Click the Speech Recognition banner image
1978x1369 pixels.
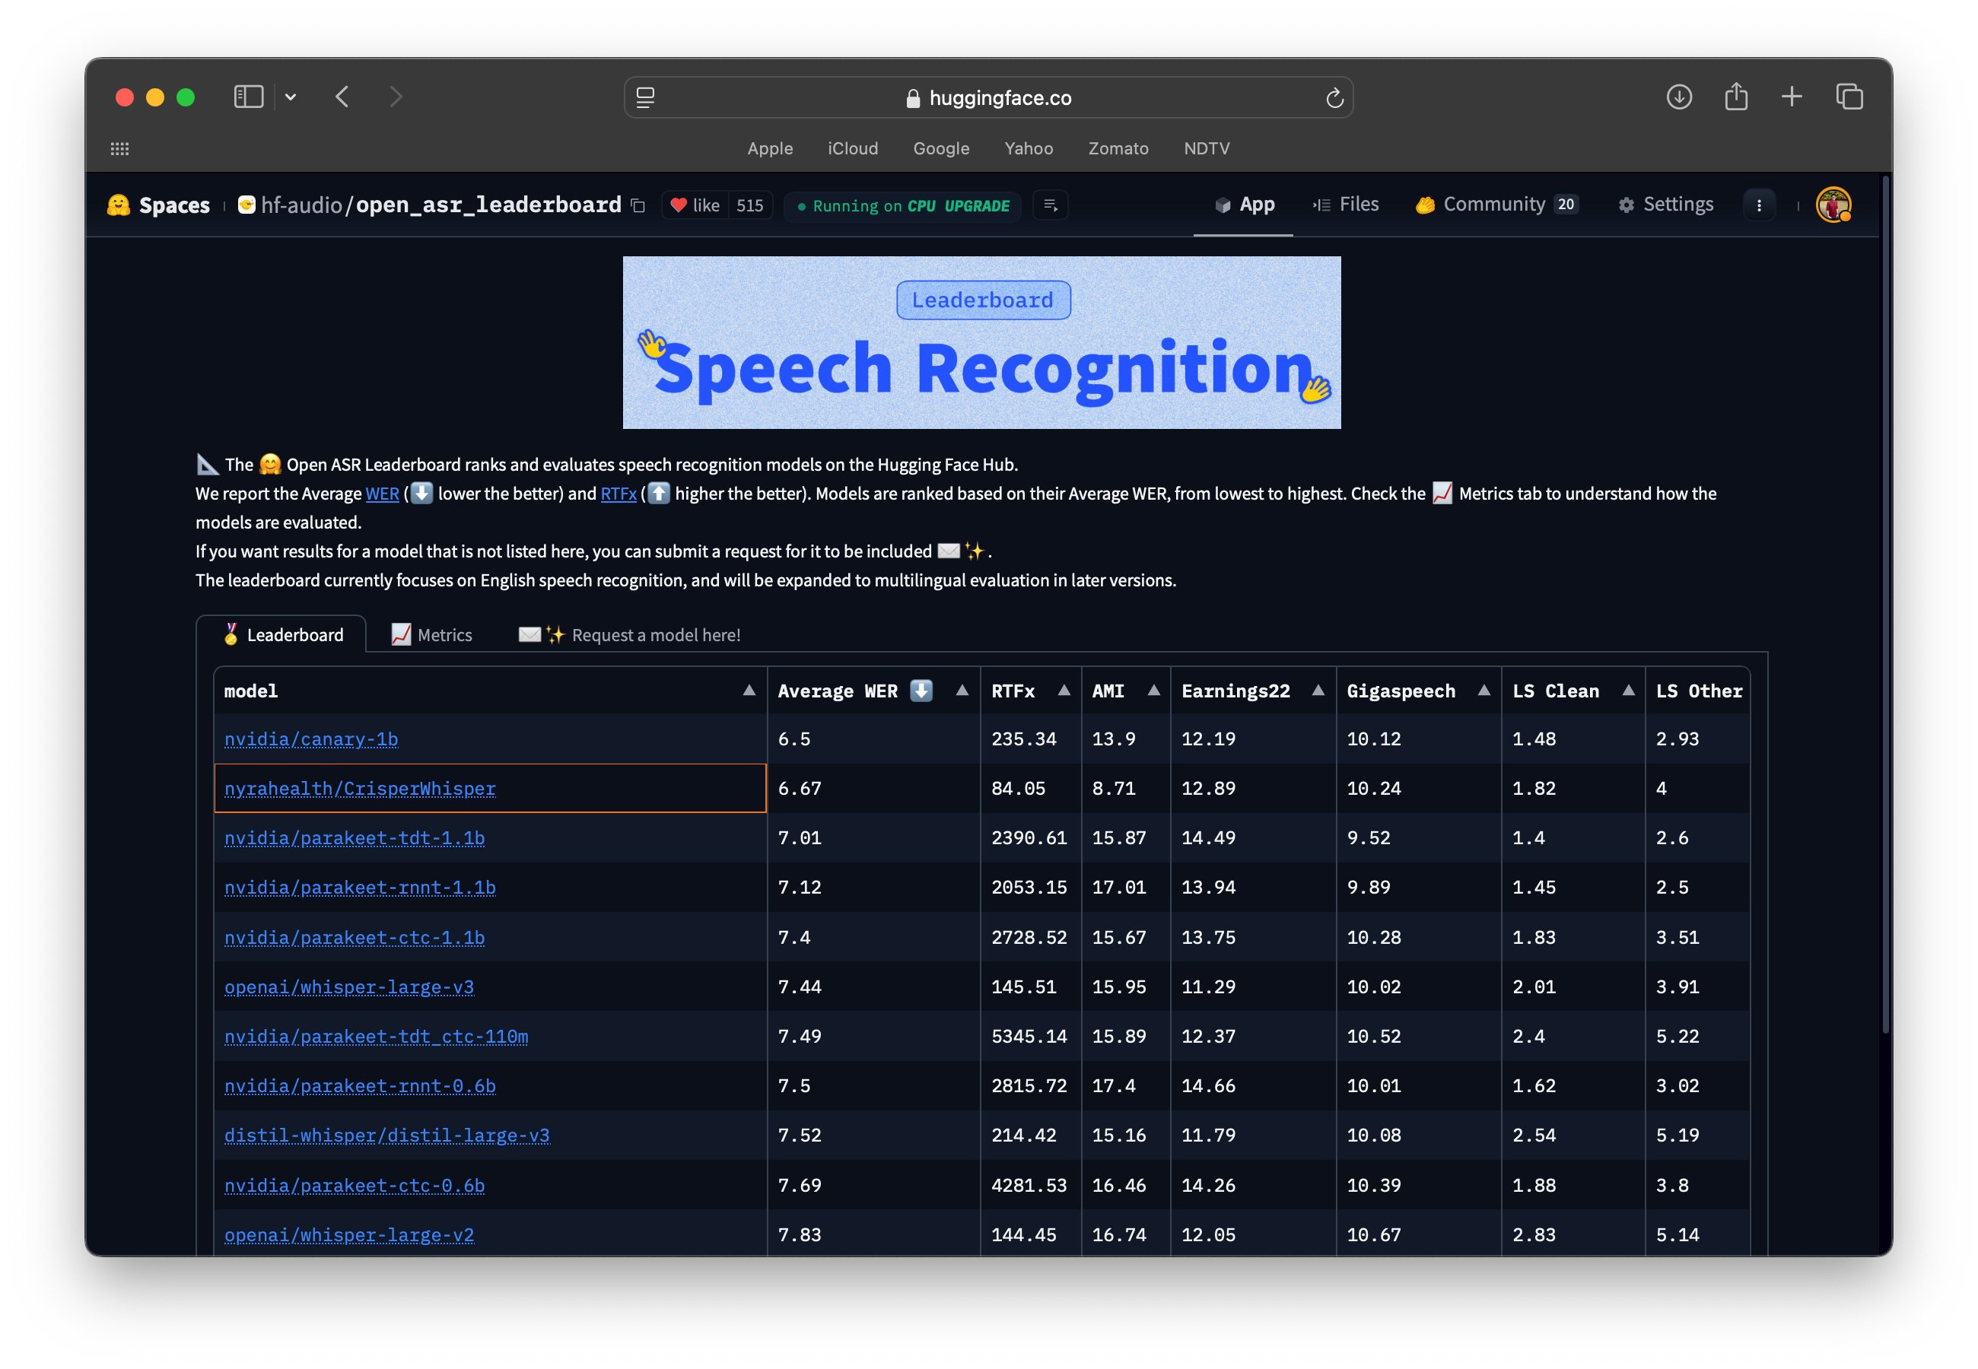[x=981, y=342]
